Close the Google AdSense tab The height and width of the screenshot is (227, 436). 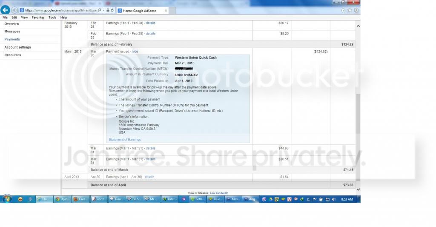(166, 11)
